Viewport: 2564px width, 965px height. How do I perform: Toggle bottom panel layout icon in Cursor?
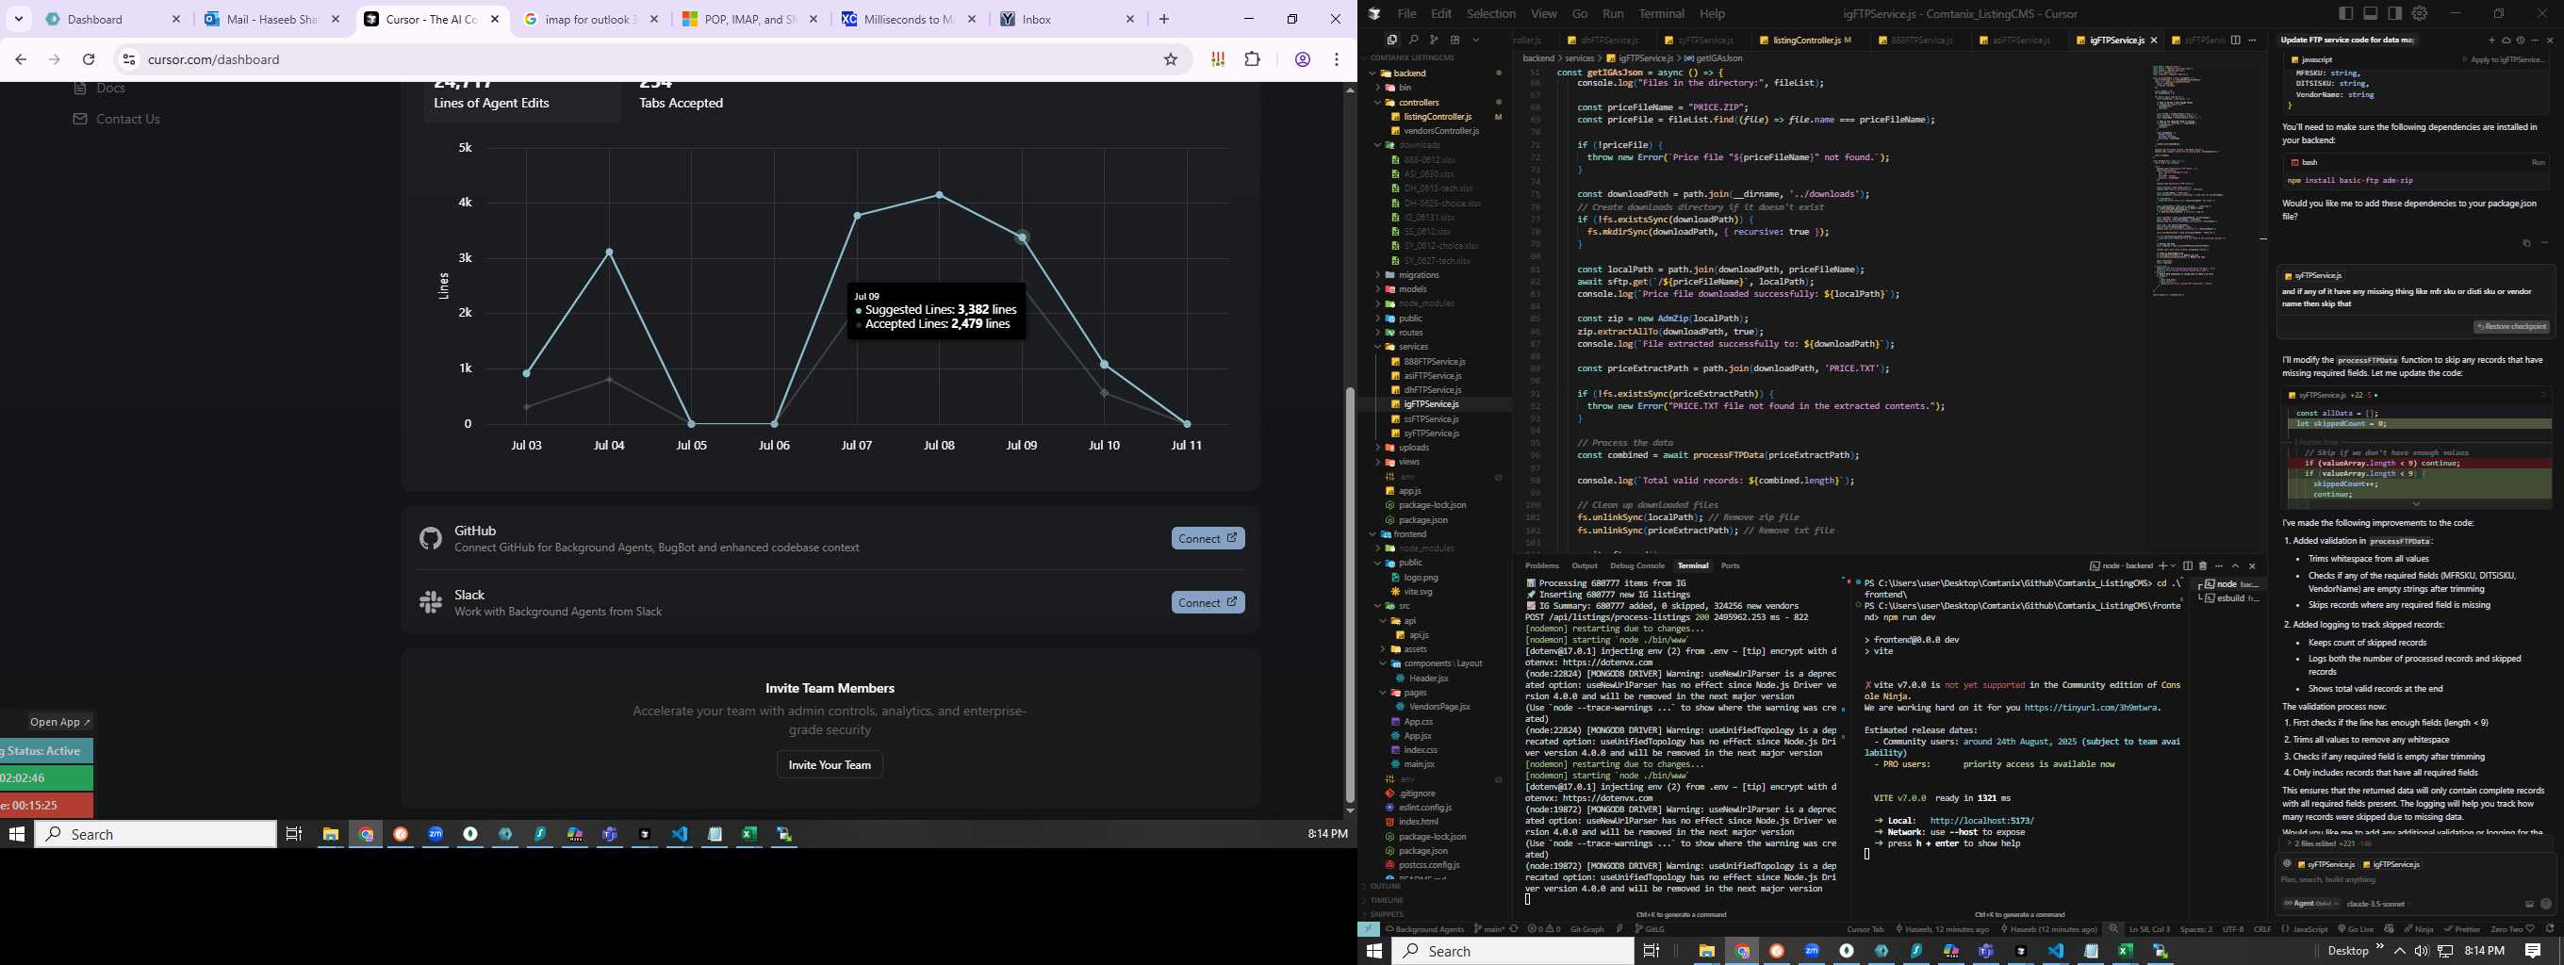pyautogui.click(x=2370, y=13)
